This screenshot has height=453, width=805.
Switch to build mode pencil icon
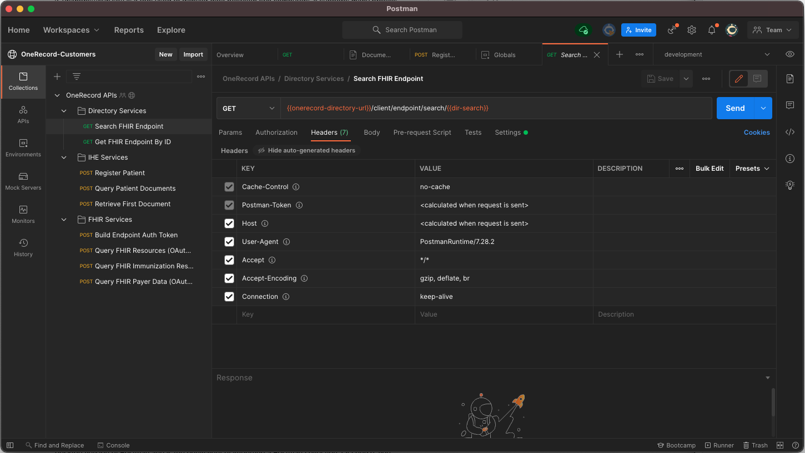[x=739, y=79]
